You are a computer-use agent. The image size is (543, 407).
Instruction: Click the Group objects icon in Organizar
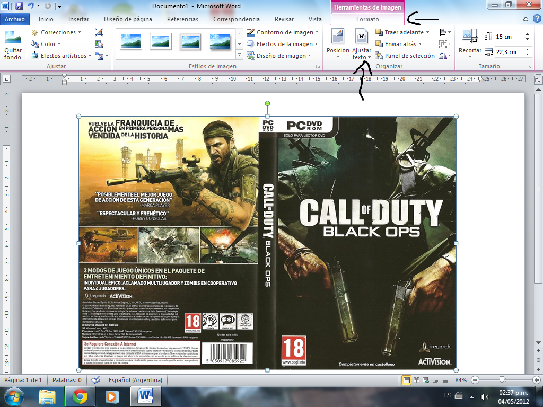tap(445, 44)
